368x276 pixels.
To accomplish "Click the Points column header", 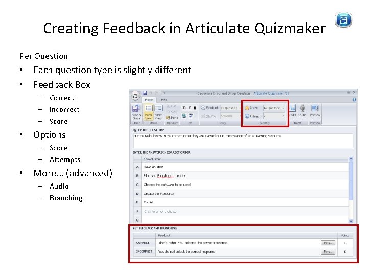I will pyautogui.click(x=345, y=235).
